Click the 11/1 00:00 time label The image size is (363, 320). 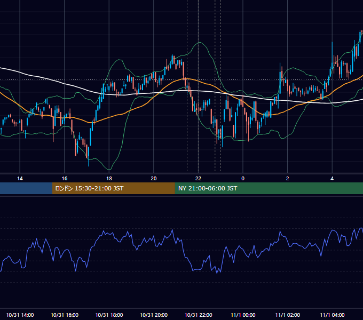(243, 315)
